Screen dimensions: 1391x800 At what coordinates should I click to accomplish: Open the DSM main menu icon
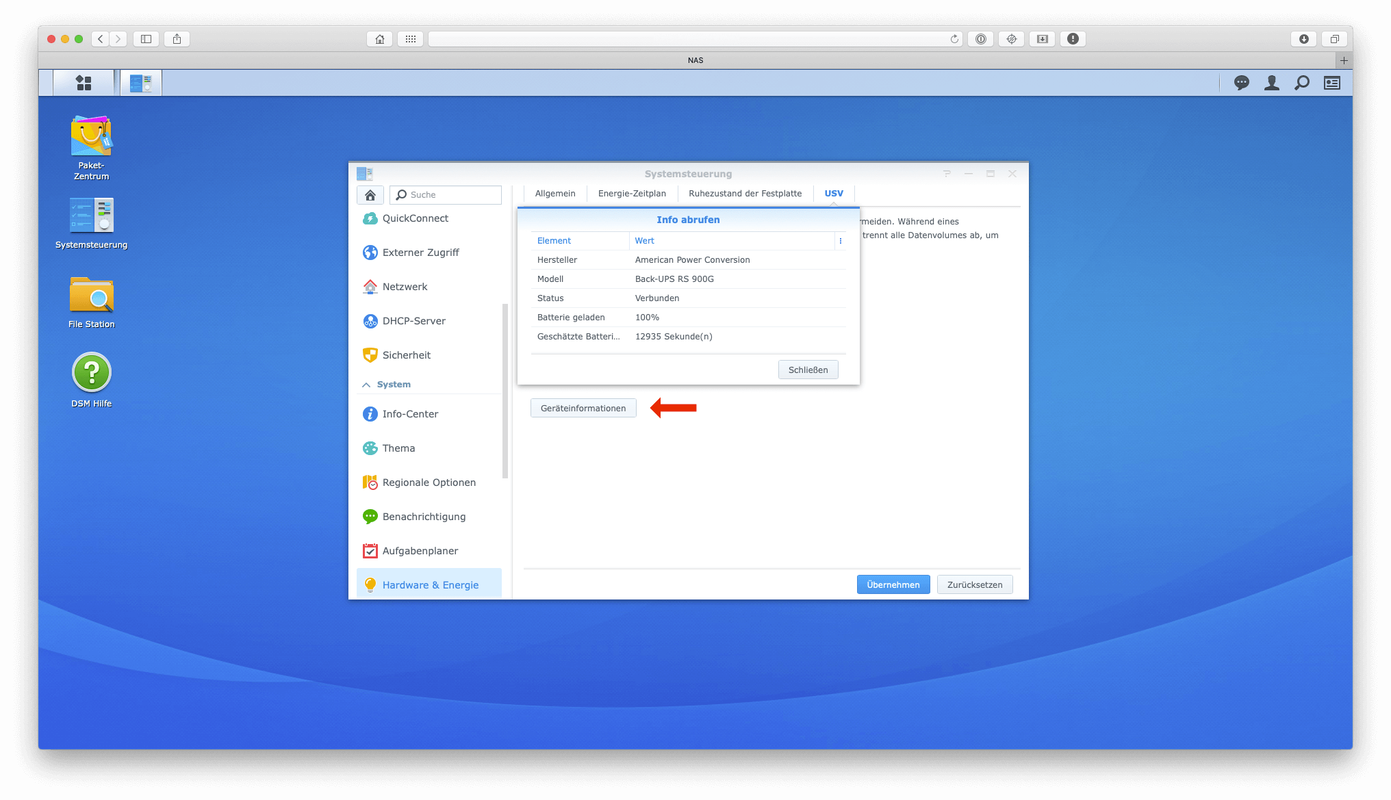pos(84,83)
